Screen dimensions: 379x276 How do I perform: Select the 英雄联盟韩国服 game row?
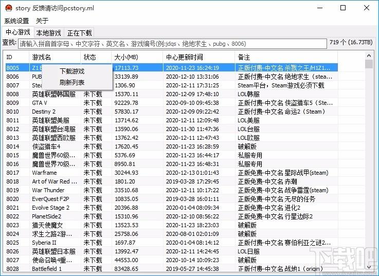(171, 94)
